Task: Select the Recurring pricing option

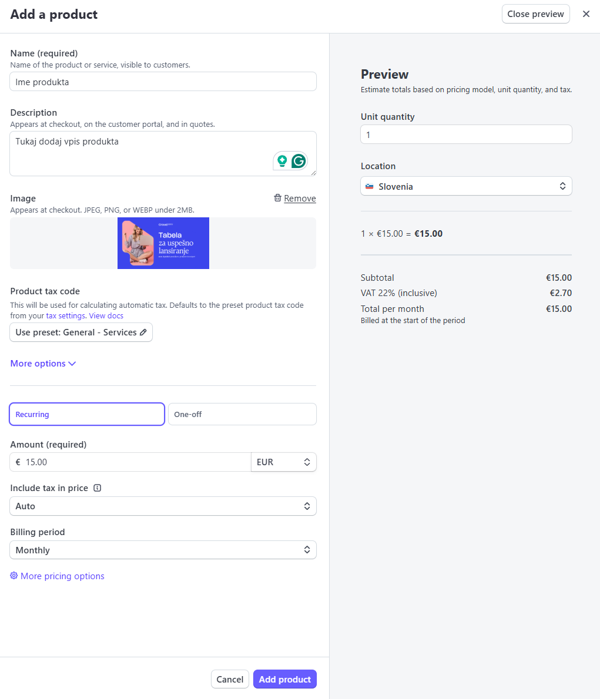Action: (x=87, y=414)
